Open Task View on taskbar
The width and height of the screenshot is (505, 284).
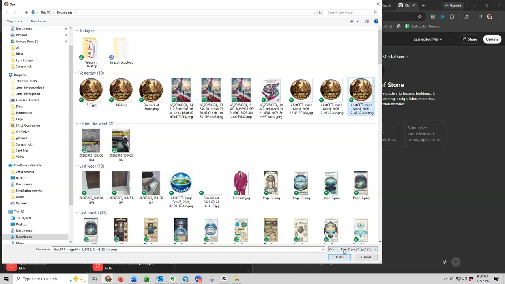click(x=95, y=279)
